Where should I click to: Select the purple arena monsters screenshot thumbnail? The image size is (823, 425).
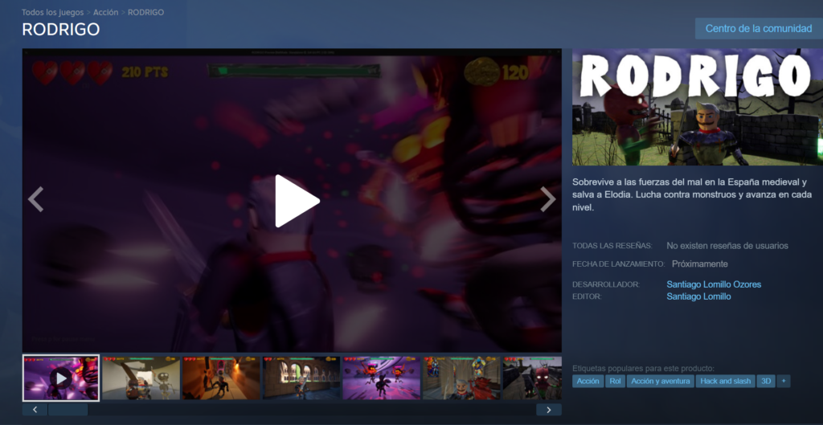(382, 378)
